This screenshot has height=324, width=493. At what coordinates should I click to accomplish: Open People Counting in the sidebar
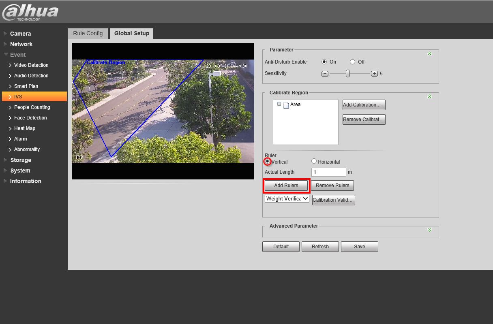tap(32, 107)
